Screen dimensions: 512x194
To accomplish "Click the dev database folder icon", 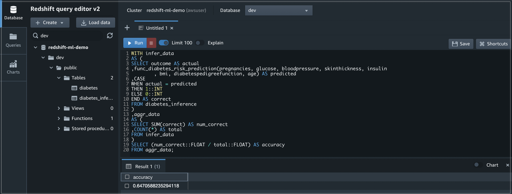I will [51, 58].
